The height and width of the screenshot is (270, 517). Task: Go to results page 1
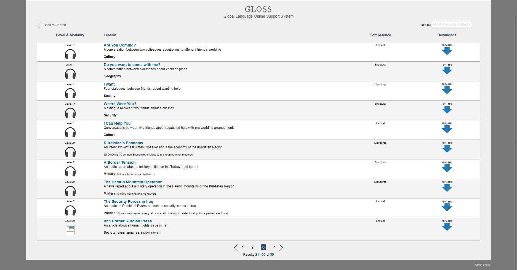pyautogui.click(x=242, y=247)
